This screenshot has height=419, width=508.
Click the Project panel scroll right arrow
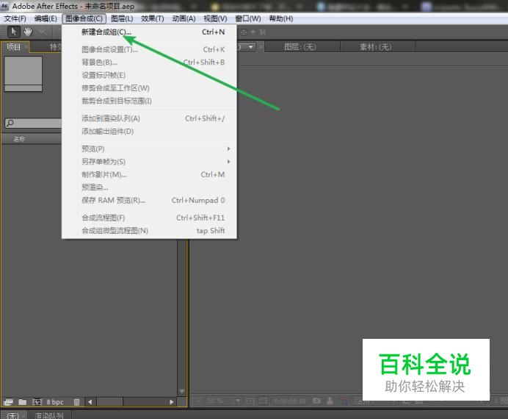click(x=171, y=402)
